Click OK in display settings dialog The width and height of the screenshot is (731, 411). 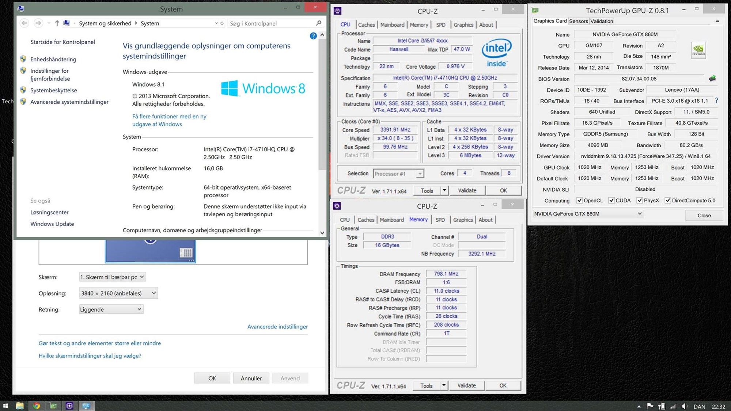point(212,378)
